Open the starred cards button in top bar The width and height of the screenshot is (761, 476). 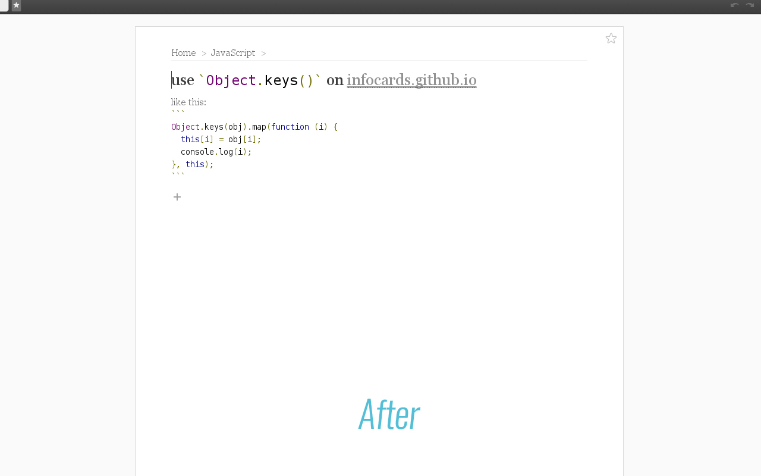click(x=16, y=5)
